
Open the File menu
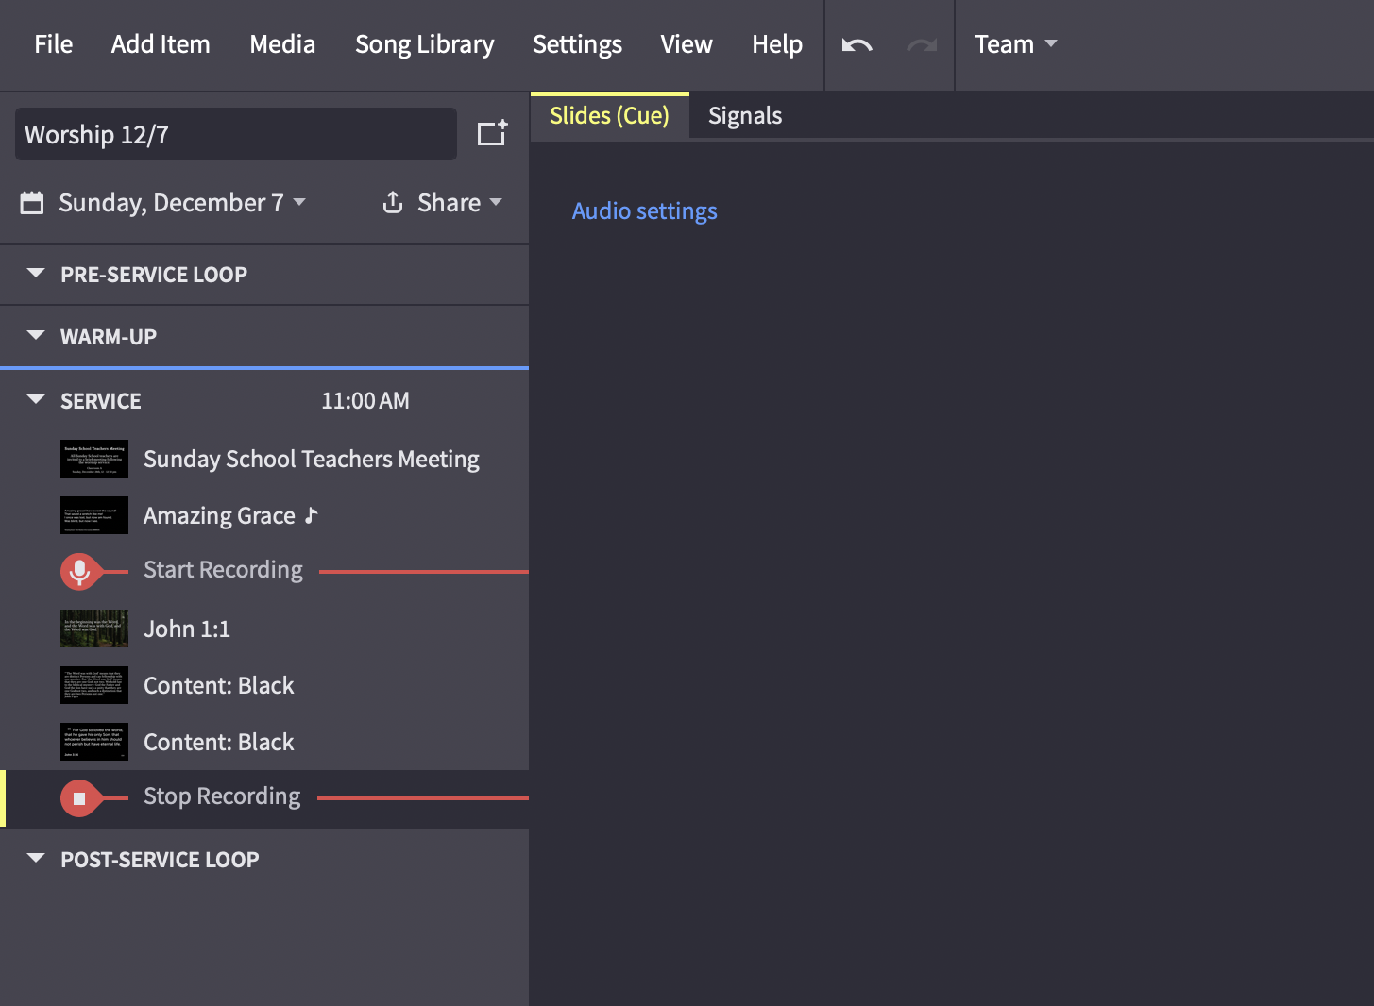(53, 44)
